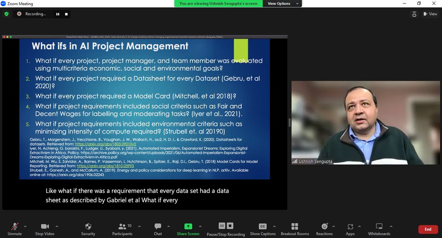Viewport: 442px width, 238px height.
Task: Open the Reactions smiley menu
Action: pos(324,228)
